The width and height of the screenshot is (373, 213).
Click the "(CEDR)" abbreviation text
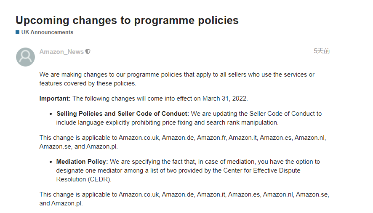pos(101,179)
